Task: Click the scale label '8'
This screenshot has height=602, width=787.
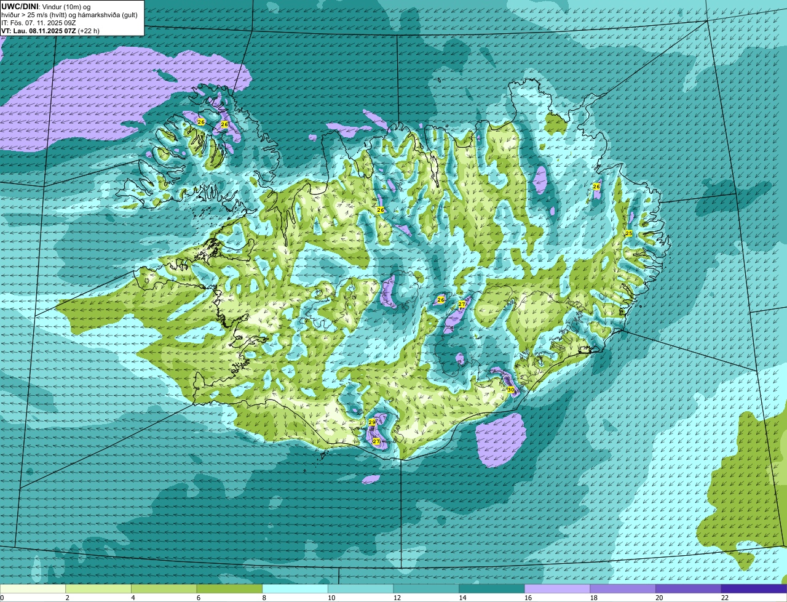Action: [x=264, y=598]
